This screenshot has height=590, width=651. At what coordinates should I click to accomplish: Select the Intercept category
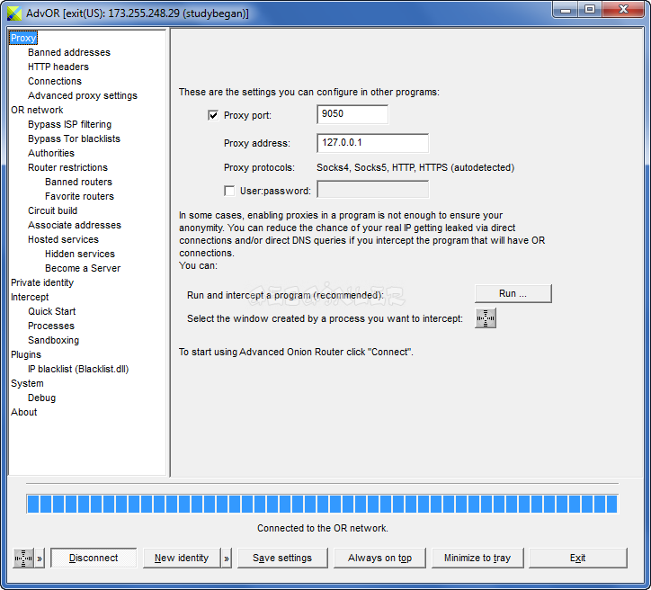point(30,297)
